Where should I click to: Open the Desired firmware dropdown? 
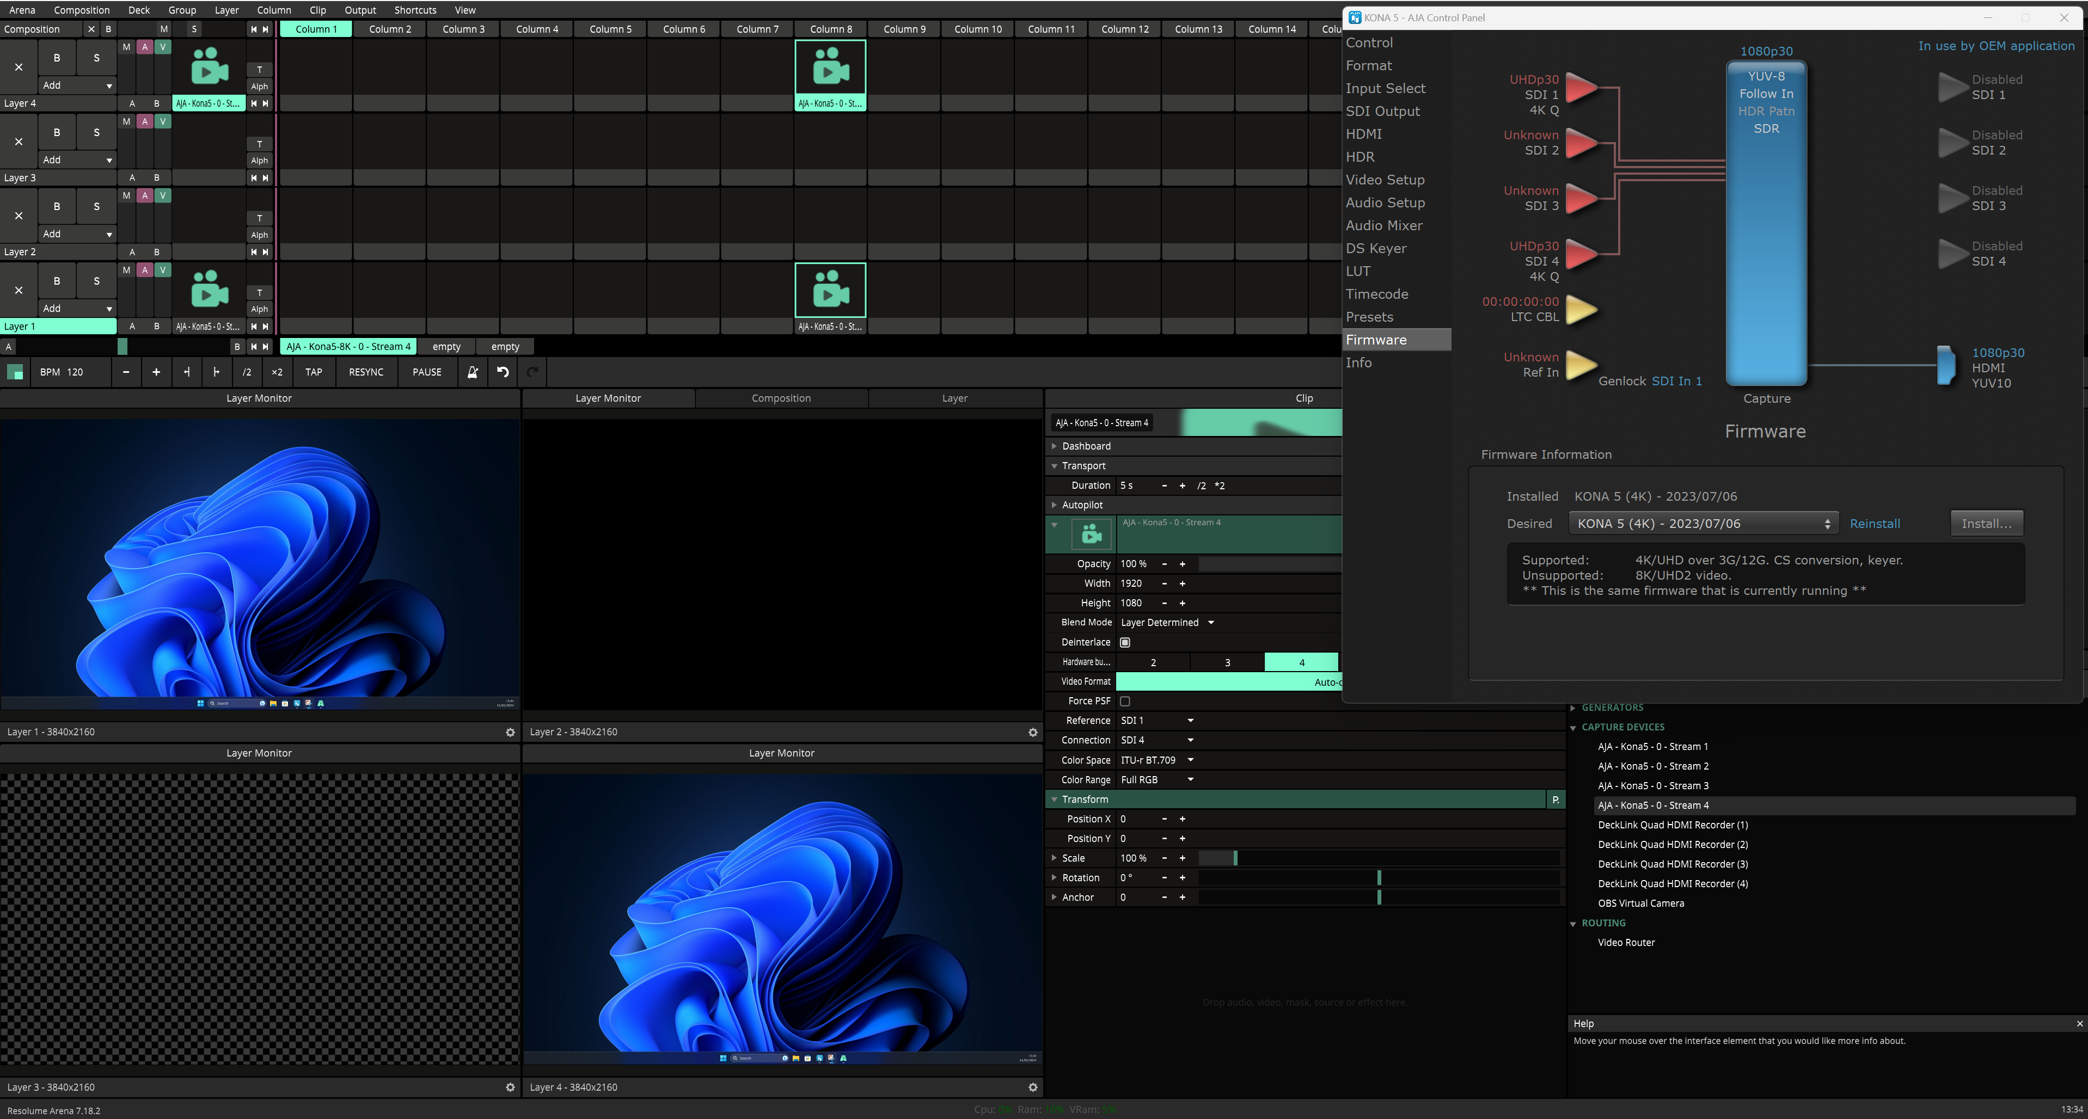[x=1703, y=524]
